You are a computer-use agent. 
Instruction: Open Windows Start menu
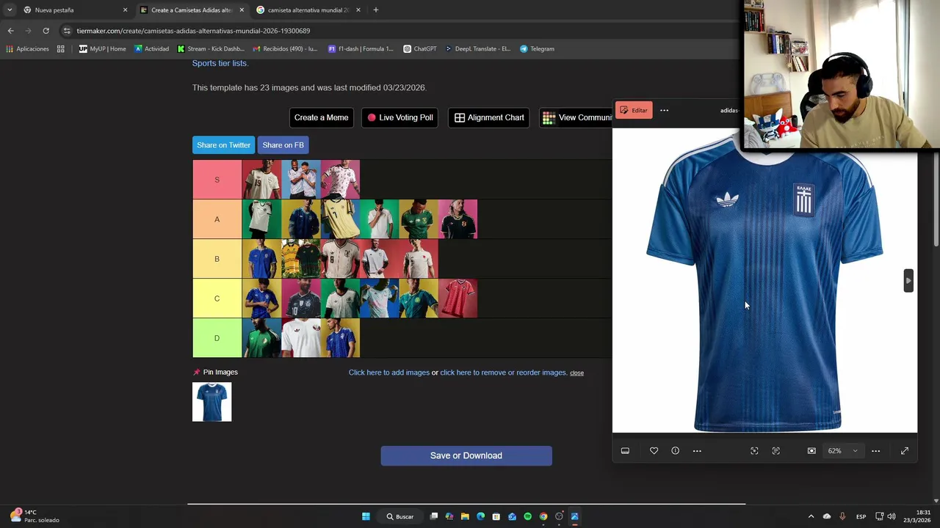(x=366, y=516)
